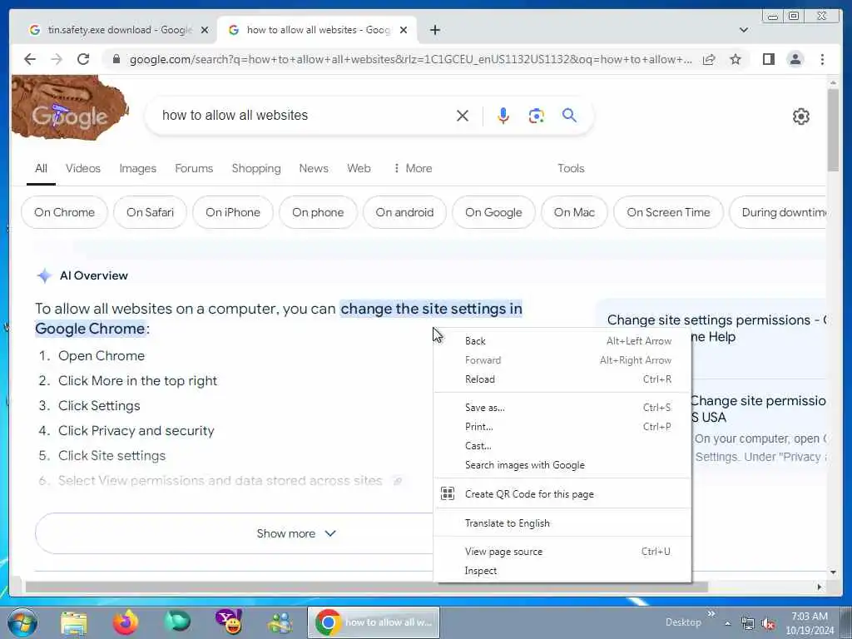Expand AI Overview with Show more
Screen dimensions: 852x639
[296, 533]
